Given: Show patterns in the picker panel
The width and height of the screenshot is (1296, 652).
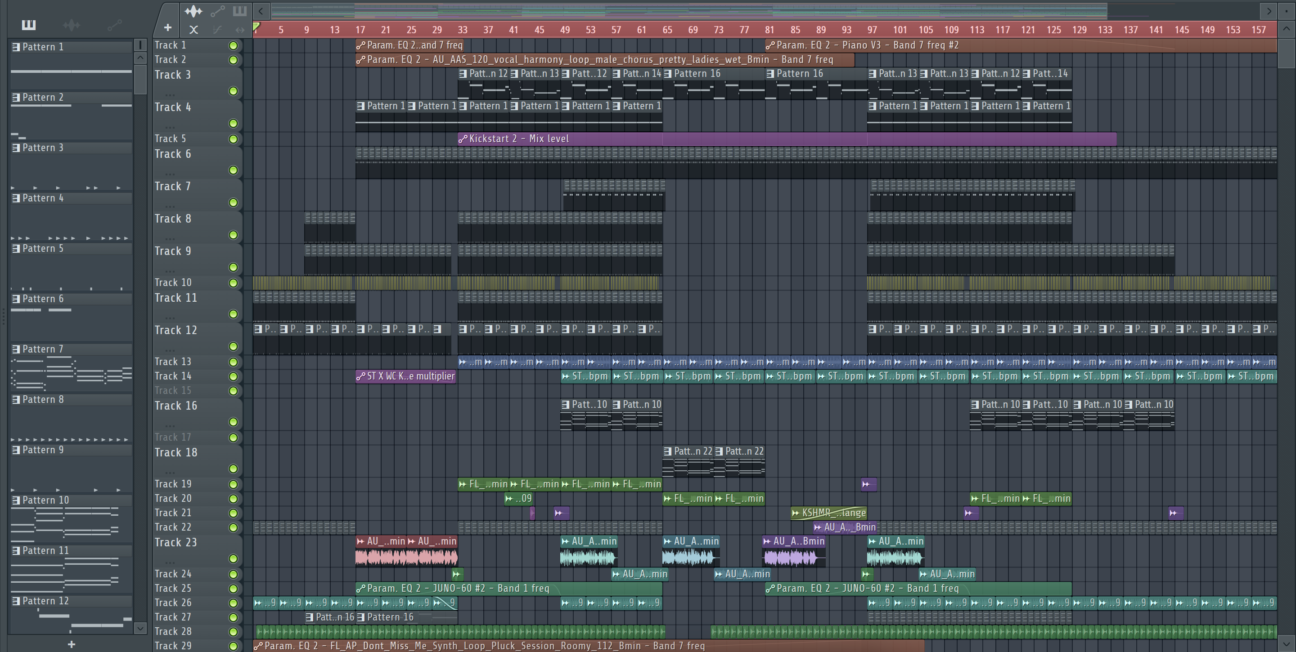Looking at the screenshot, I should (x=29, y=25).
